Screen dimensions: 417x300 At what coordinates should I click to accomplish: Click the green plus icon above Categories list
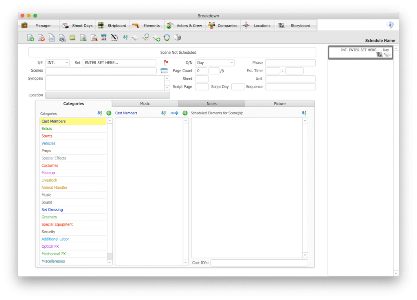pos(109,113)
